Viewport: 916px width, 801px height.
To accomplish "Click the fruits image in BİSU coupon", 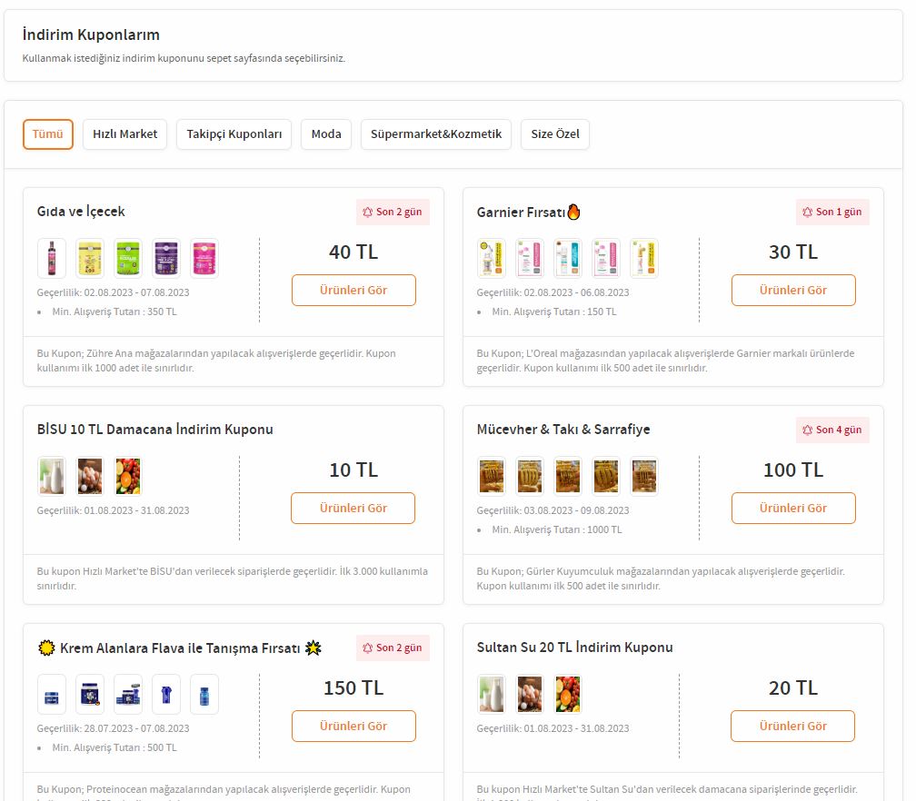I will coord(128,476).
